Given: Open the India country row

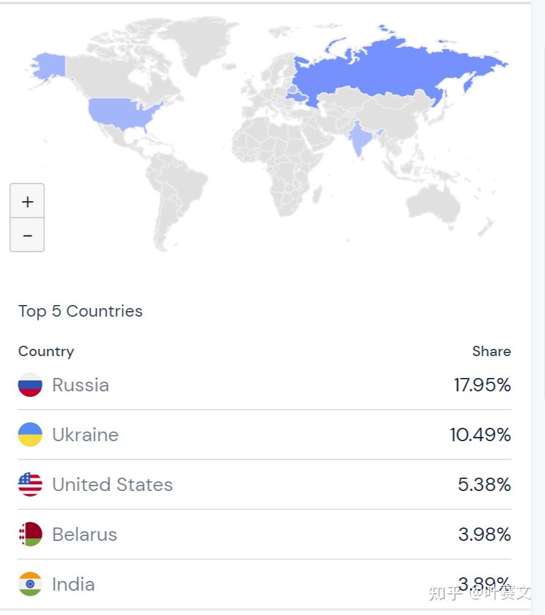Looking at the screenshot, I should [265, 584].
